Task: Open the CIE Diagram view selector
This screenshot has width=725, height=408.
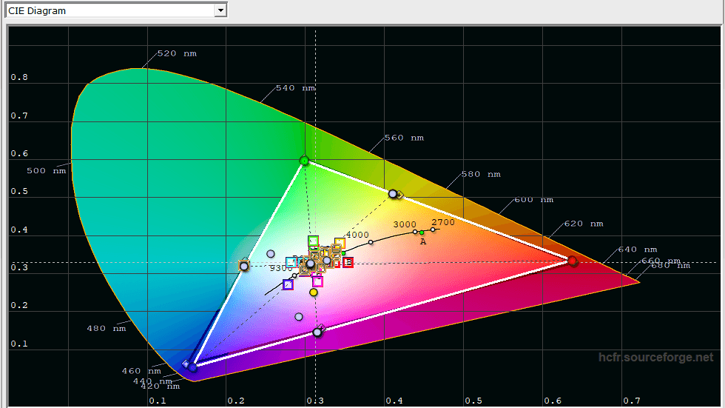Action: (109, 10)
